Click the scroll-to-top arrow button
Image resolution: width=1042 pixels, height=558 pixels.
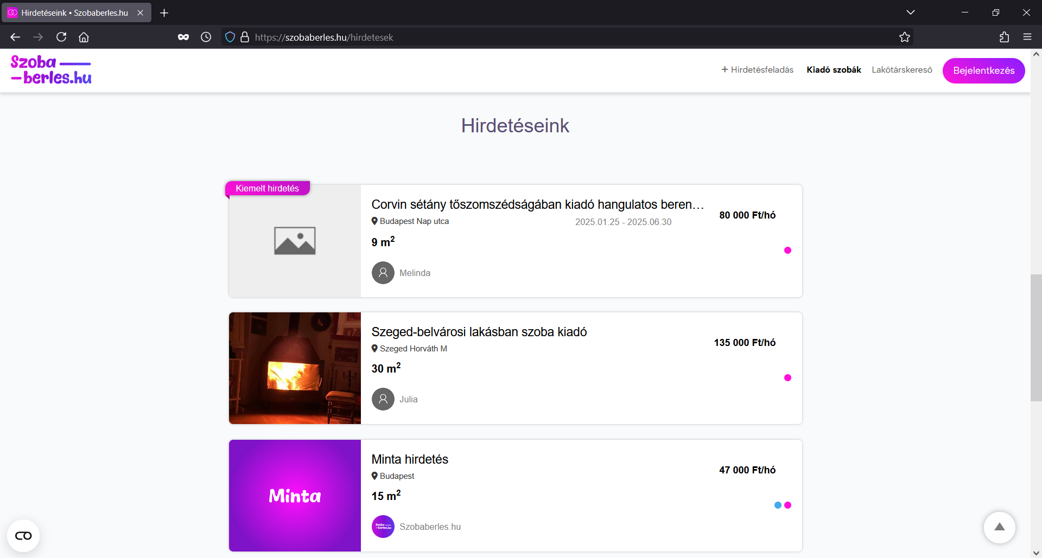click(999, 527)
